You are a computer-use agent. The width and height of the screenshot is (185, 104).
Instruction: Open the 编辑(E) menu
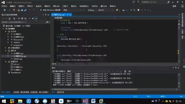13,6
